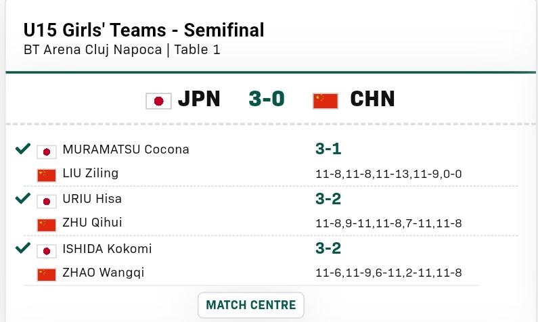Click the overall 3-0 match score

tap(267, 99)
